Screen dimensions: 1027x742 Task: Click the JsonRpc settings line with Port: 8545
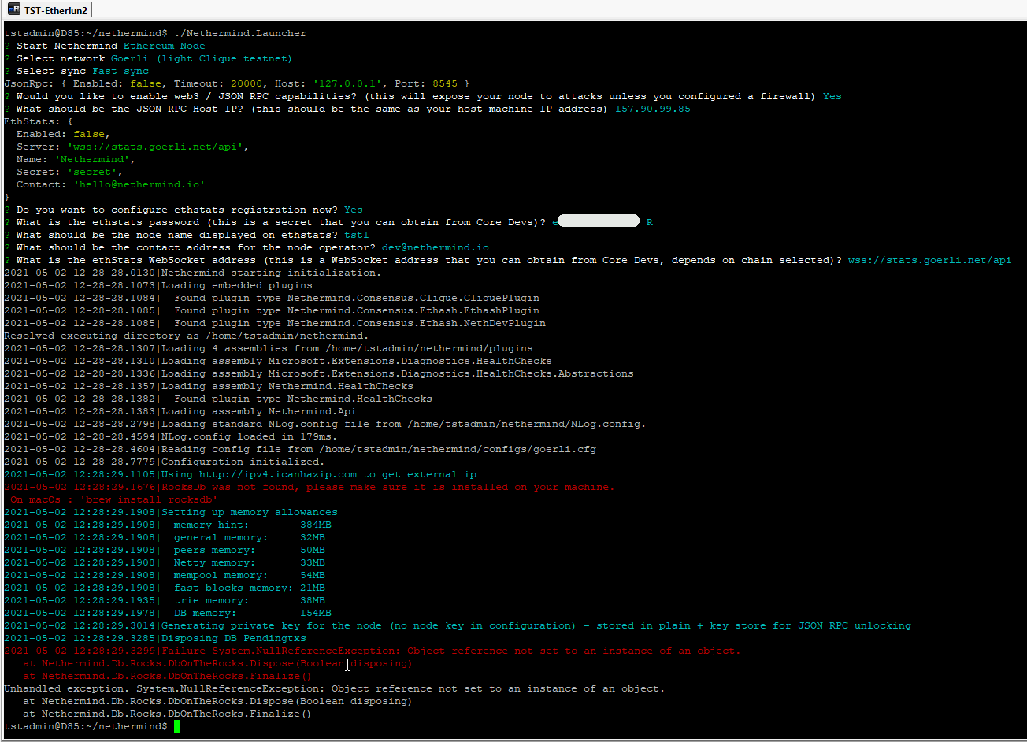point(237,83)
